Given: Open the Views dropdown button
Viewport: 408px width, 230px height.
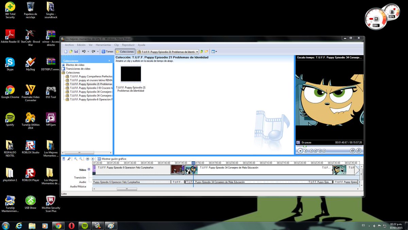Looking at the screenshot, I should pyautogui.click(x=214, y=51).
